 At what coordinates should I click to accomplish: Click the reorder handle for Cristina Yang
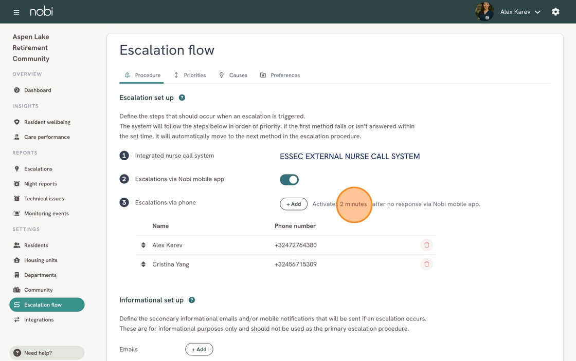coord(143,264)
